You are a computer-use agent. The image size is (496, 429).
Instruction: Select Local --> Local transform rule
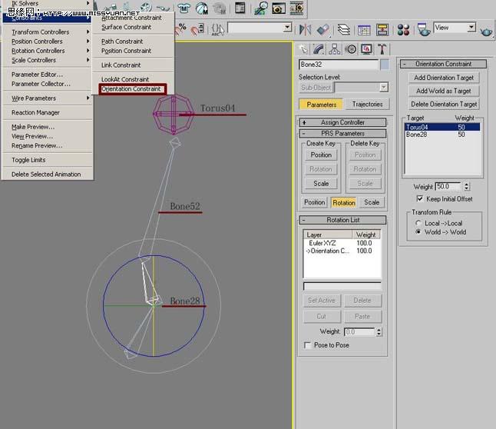418,223
